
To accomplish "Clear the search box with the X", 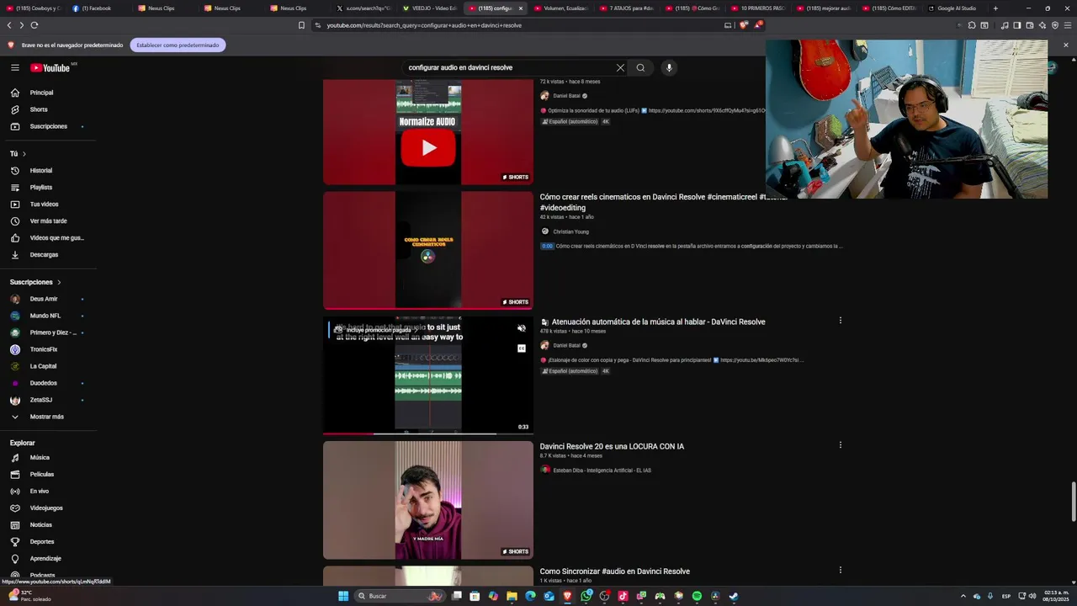I will (620, 67).
